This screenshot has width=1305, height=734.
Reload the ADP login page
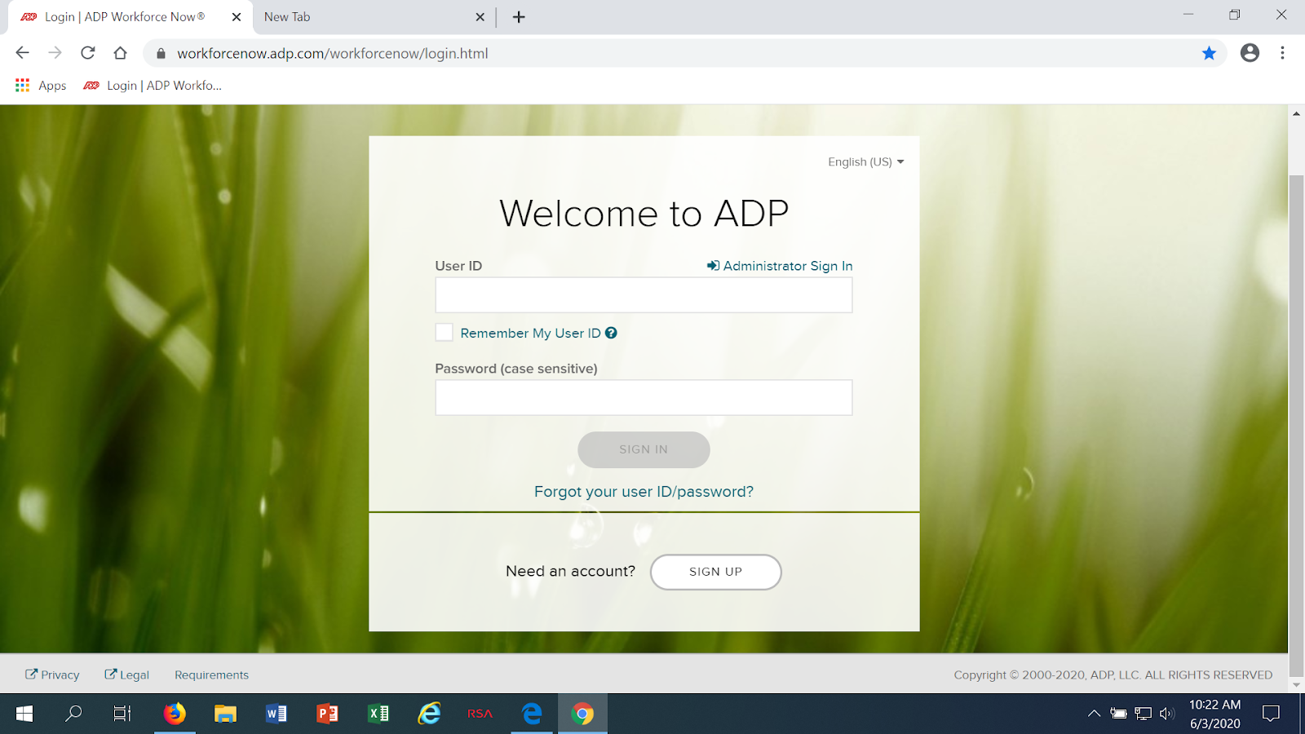(88, 53)
